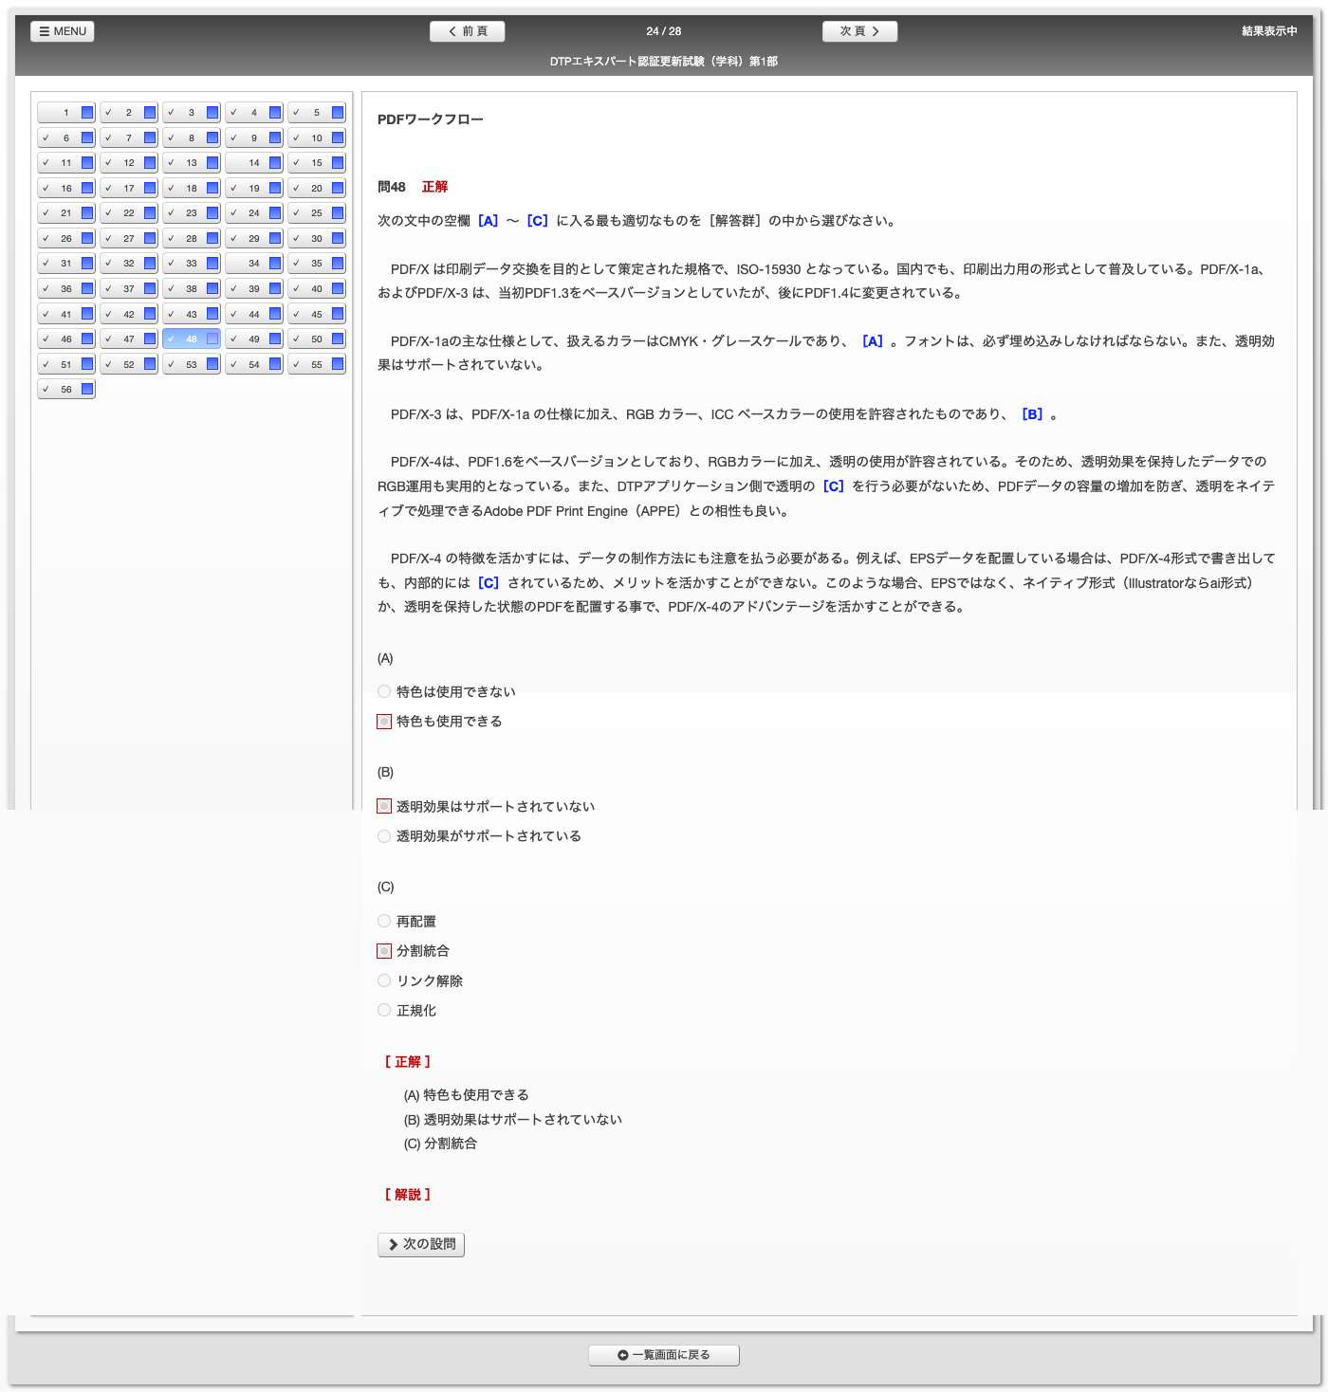1328x1392 pixels.
Task: Click the blue flag icon for question 25
Action: click(x=338, y=213)
